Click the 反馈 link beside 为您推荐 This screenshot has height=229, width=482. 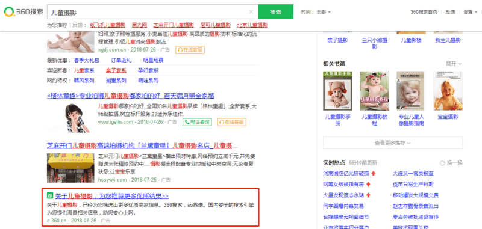[78, 25]
